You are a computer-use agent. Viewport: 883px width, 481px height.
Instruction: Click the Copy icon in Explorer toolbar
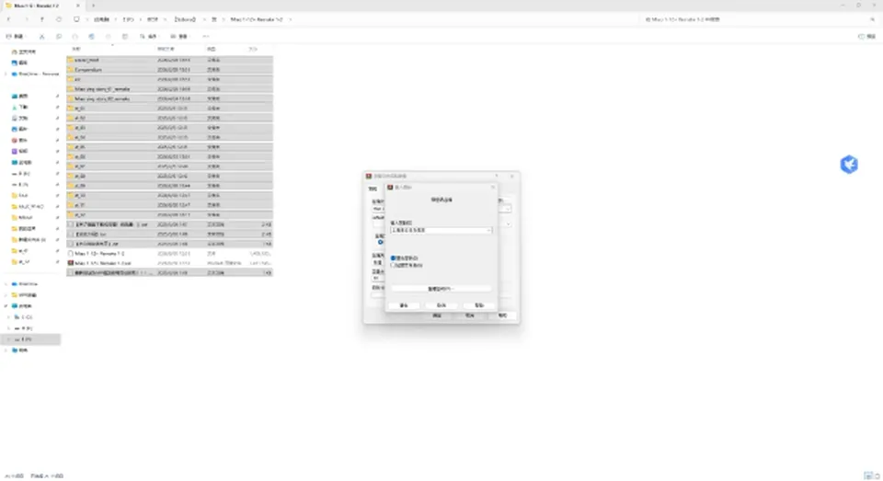[59, 37]
